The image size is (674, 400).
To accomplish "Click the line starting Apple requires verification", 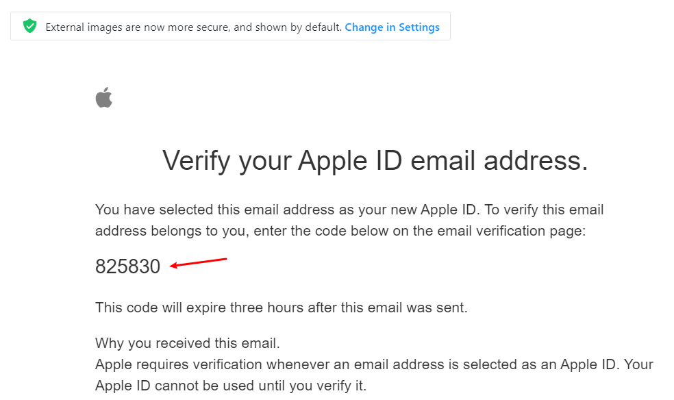I will pos(374,364).
